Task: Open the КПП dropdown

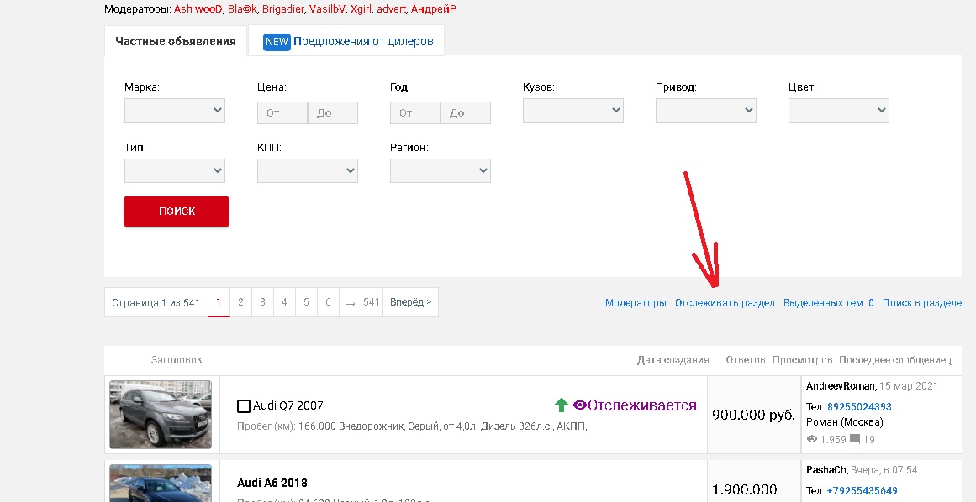Action: point(308,171)
